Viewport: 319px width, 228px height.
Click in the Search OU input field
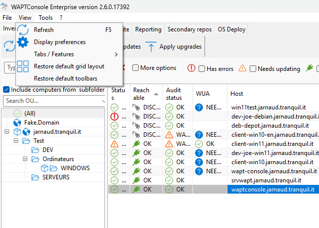click(x=51, y=101)
